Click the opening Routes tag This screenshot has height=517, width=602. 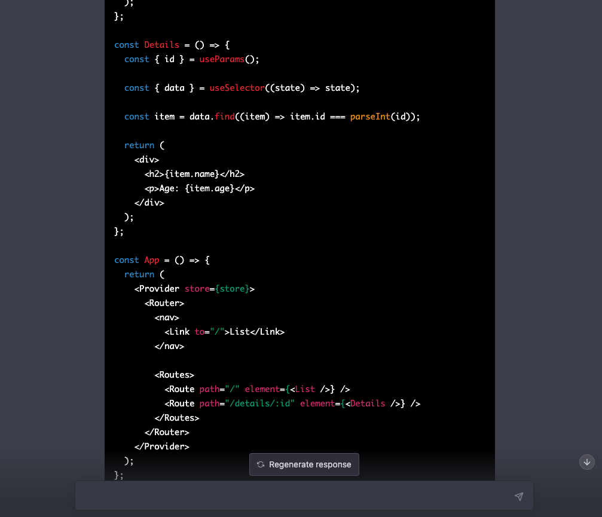click(175, 375)
